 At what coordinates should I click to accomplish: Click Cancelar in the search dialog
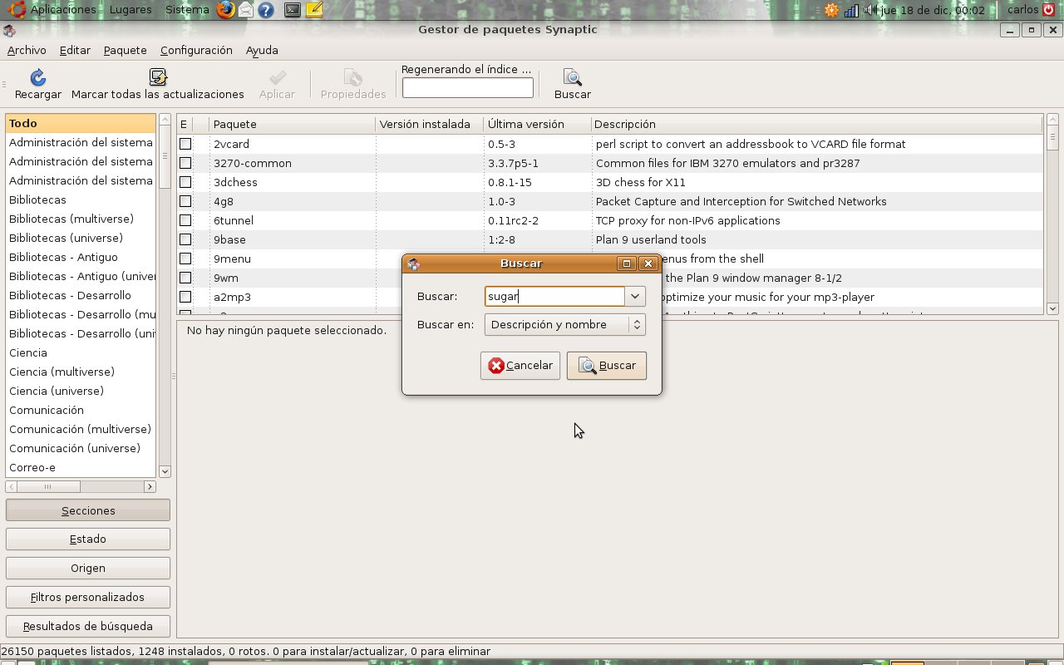pyautogui.click(x=520, y=366)
